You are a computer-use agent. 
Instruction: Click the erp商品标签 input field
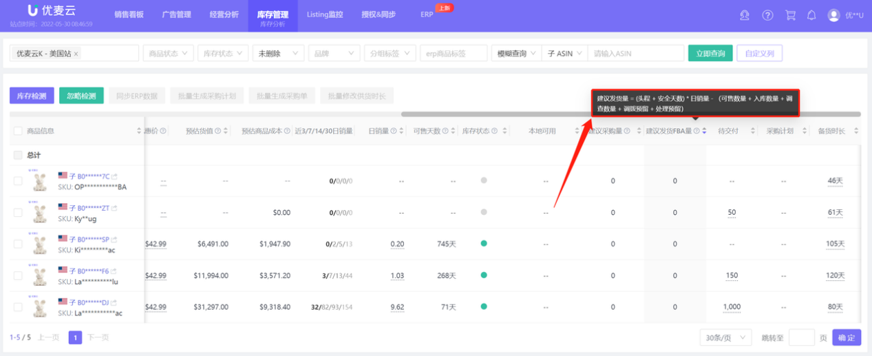click(x=453, y=53)
